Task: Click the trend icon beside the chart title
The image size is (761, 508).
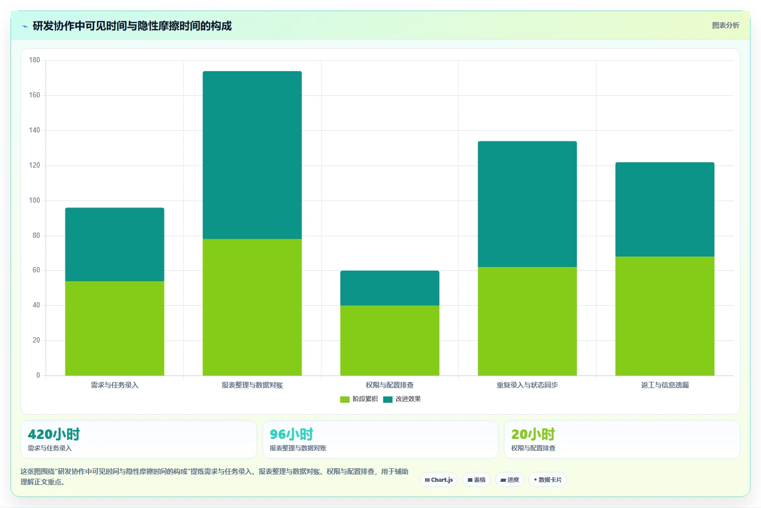Action: point(25,26)
